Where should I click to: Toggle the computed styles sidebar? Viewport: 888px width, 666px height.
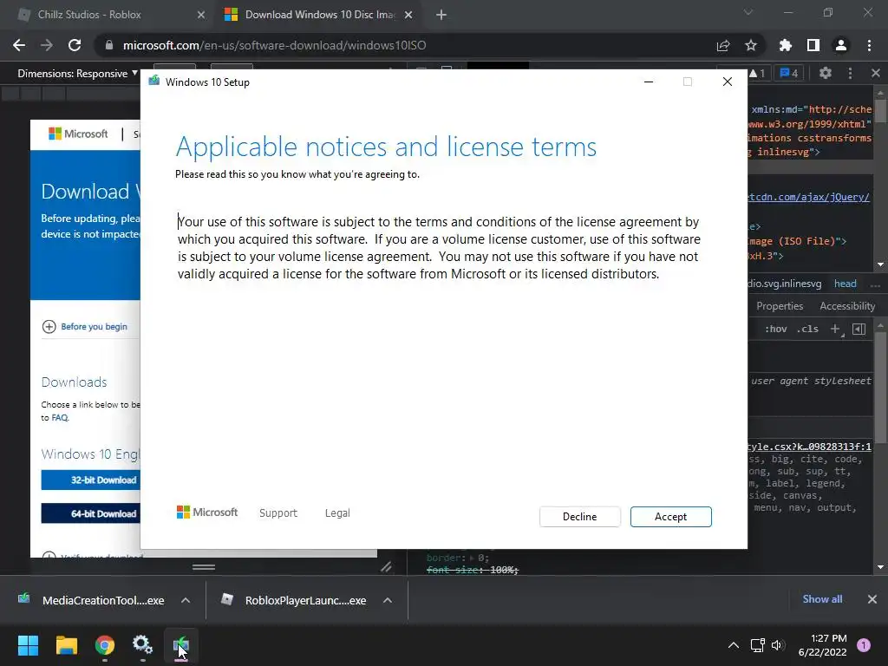[859, 329]
